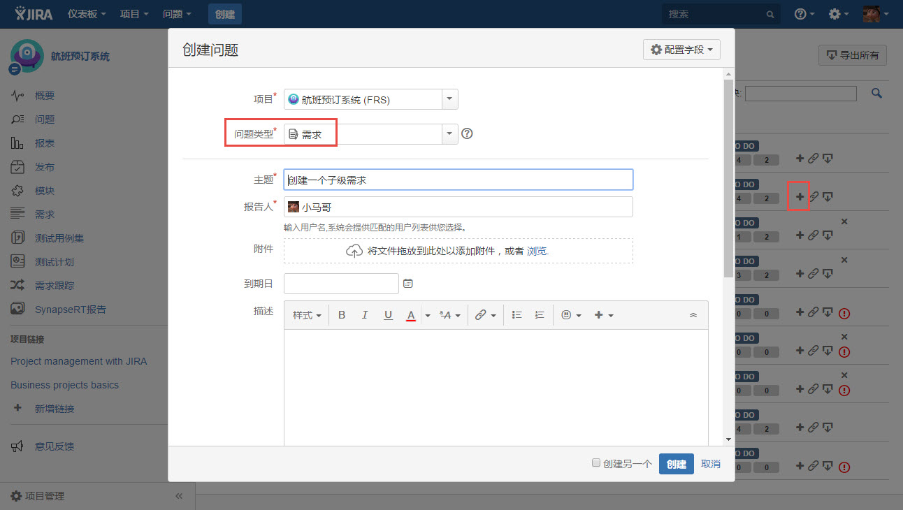Click the dialog vertical scrollbar thumb
The height and width of the screenshot is (510, 903).
[x=728, y=177]
